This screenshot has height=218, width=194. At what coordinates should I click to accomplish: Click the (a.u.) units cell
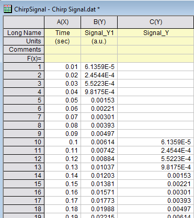99,41
